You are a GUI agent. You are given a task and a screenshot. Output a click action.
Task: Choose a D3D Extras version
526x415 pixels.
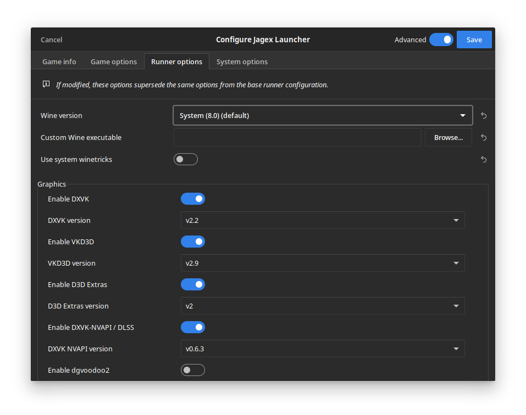(323, 306)
